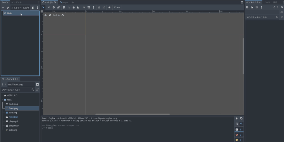
Task: Select back.png in the filesystem
Action: (22, 104)
